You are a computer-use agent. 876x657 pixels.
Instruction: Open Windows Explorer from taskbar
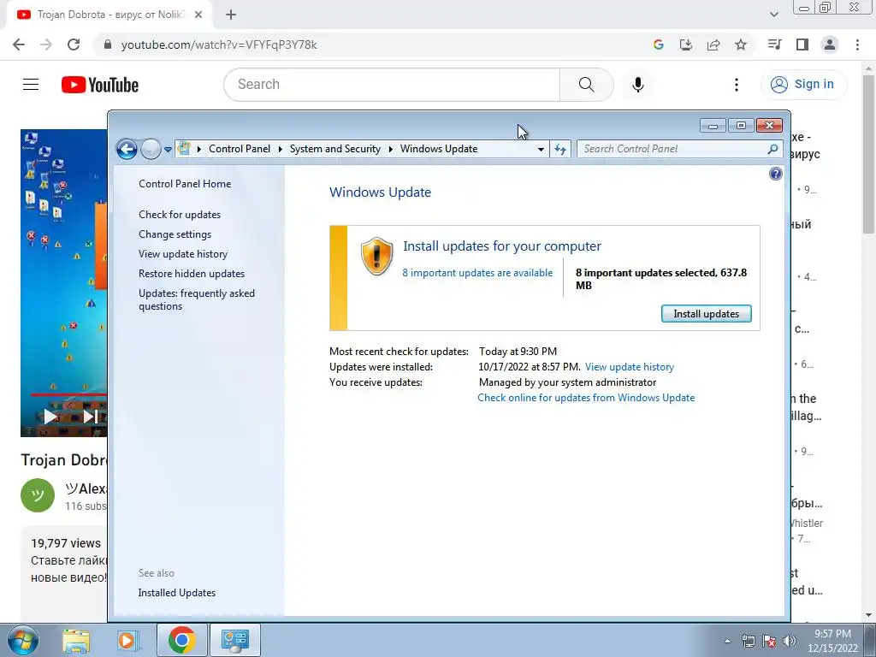(x=76, y=640)
